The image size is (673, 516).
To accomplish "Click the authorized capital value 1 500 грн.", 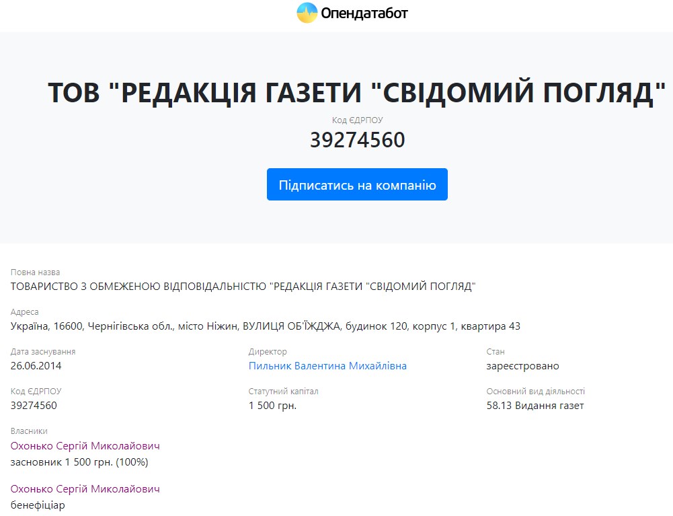I will click(272, 406).
